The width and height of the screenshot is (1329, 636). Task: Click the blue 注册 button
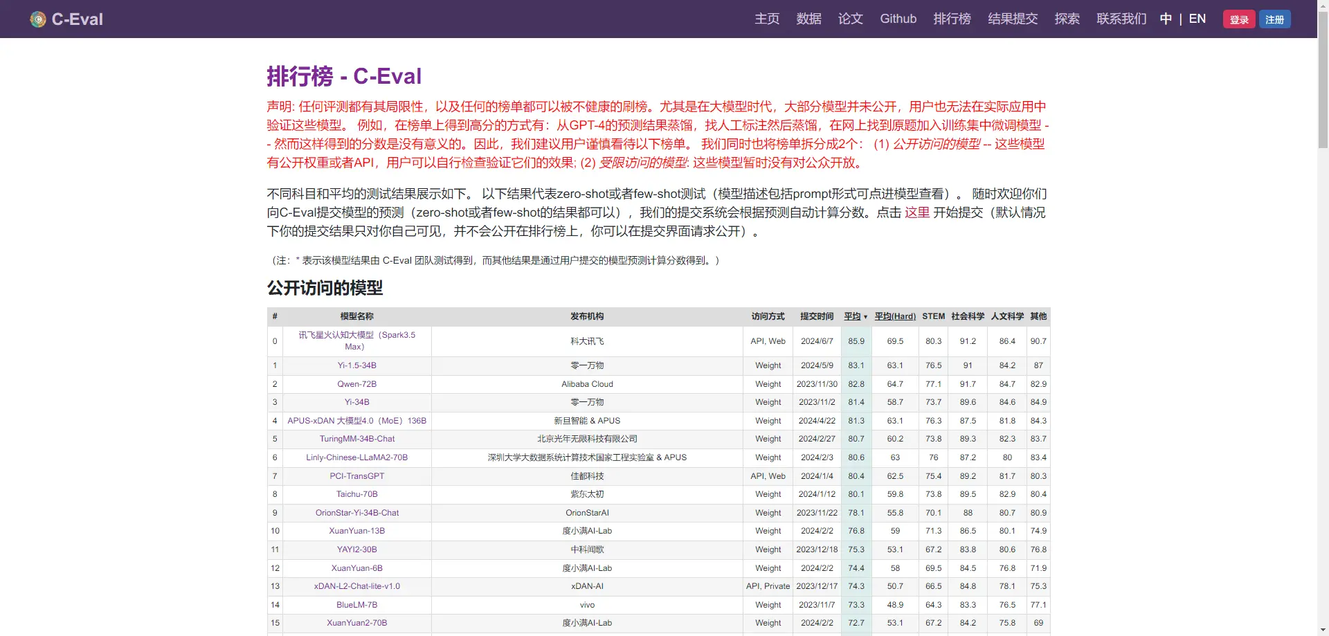tap(1275, 19)
